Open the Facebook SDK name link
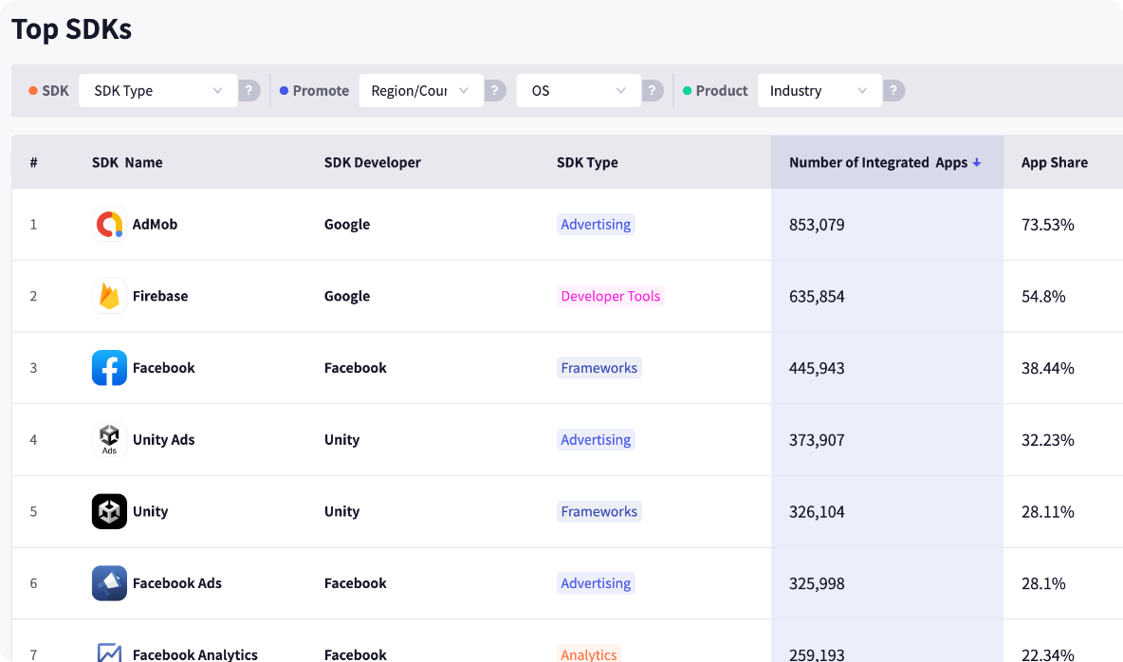This screenshot has width=1123, height=662. (163, 368)
